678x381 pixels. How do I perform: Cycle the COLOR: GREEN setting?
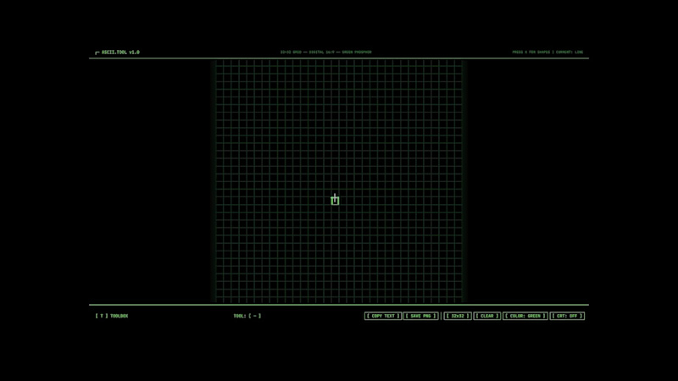pyautogui.click(x=525, y=316)
